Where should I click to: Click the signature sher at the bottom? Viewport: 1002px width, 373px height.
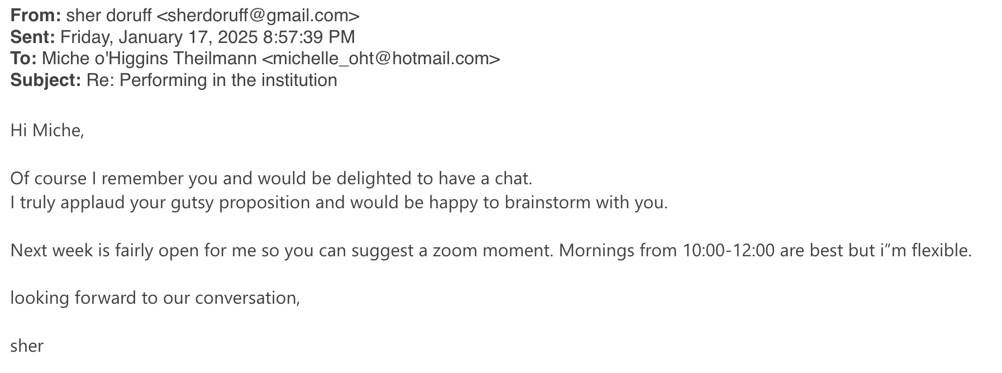pos(27,346)
